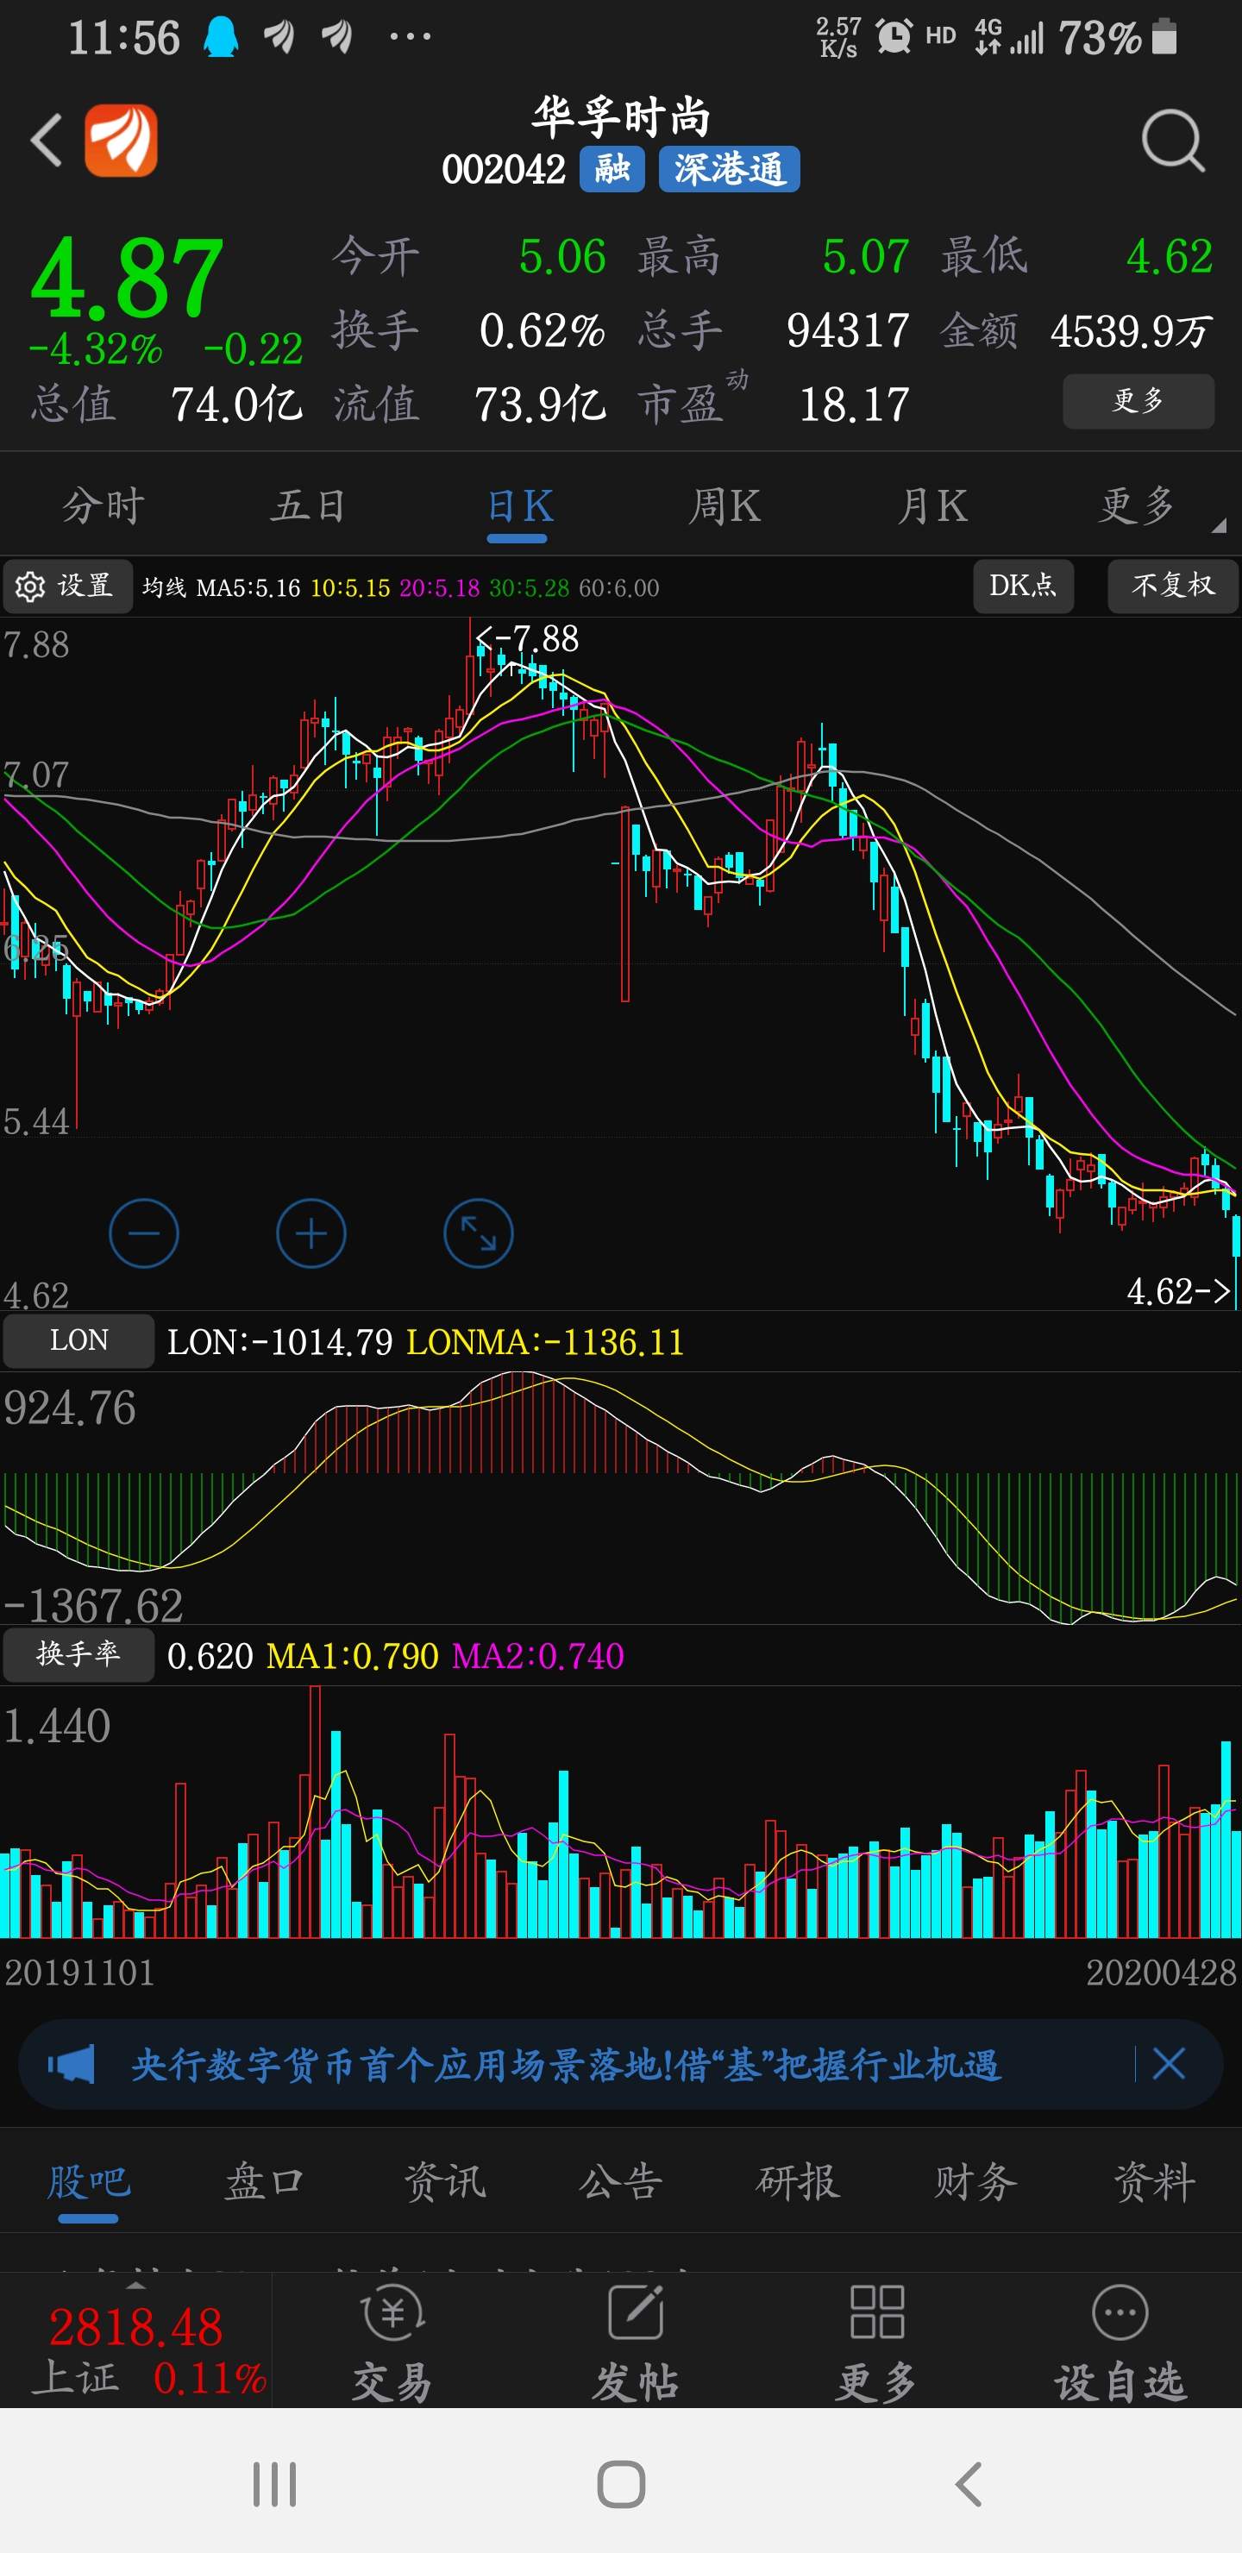Open chart 设置 settings gear
The width and height of the screenshot is (1242, 2553).
click(x=66, y=586)
